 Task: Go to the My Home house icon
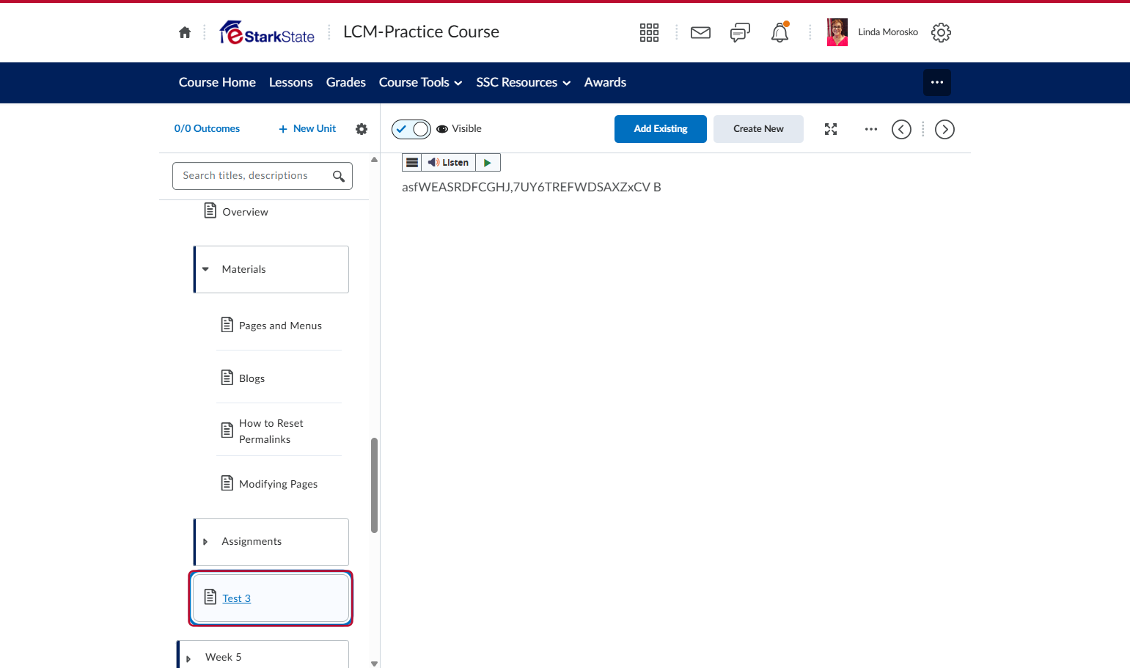(185, 32)
